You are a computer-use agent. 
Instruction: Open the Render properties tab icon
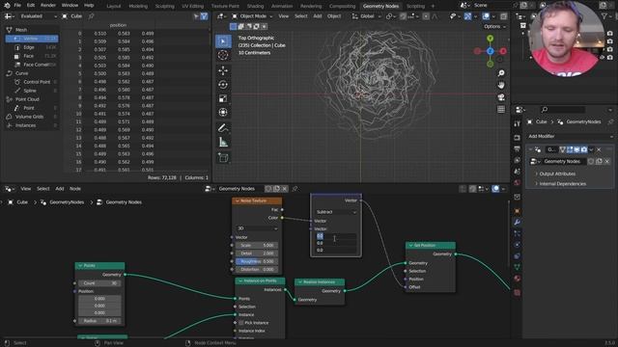[518, 138]
